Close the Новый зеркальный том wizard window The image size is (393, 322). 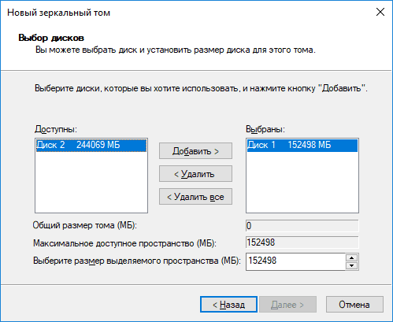pyautogui.click(x=380, y=12)
